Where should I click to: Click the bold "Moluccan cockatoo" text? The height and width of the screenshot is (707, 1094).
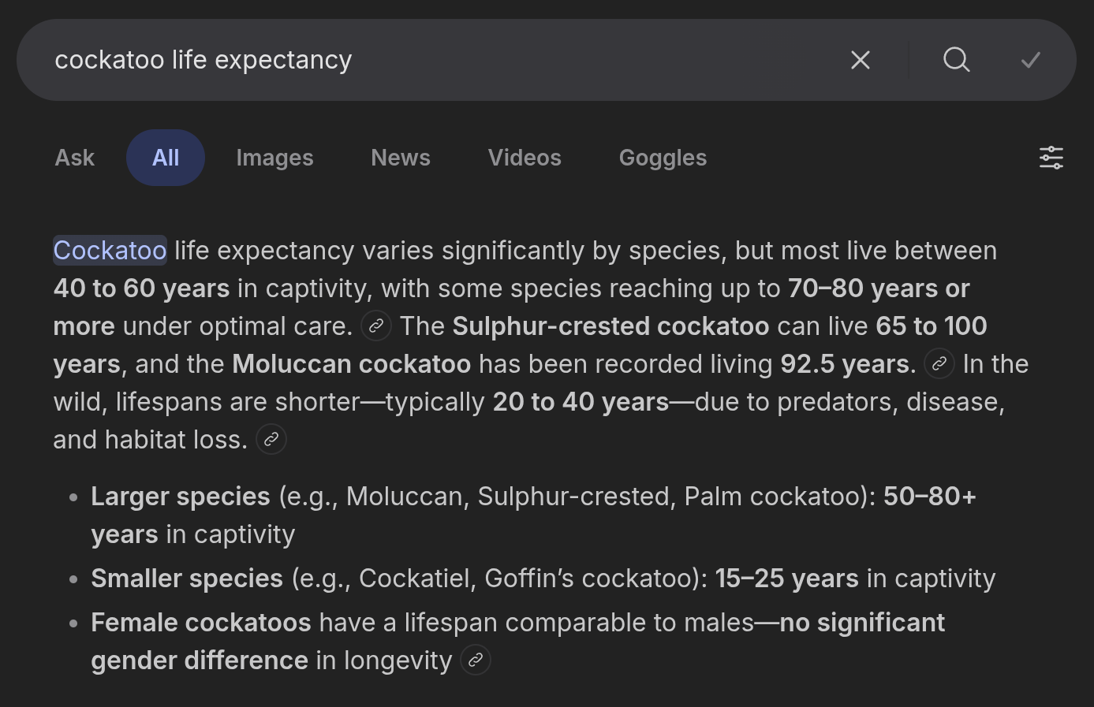[x=351, y=364]
